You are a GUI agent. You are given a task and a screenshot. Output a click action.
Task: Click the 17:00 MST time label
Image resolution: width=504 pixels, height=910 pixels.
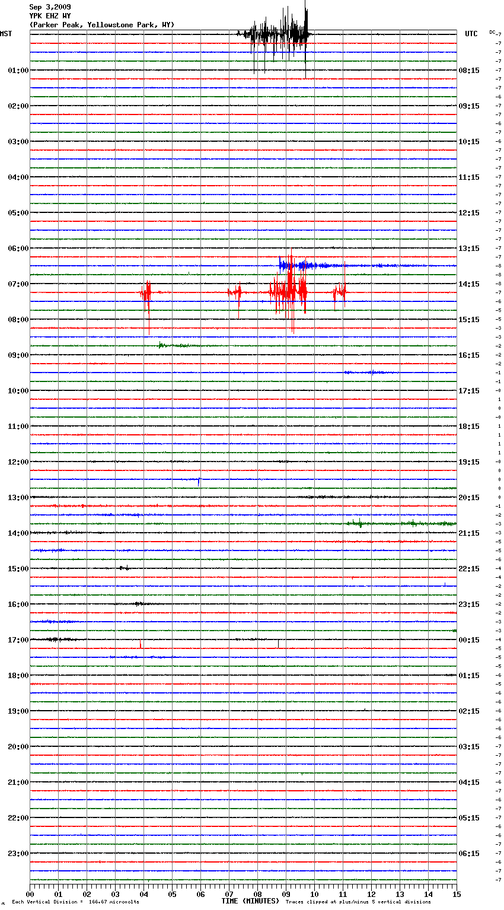click(x=18, y=640)
